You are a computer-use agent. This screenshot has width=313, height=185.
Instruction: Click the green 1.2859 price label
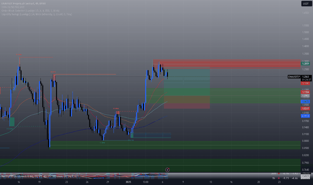pyautogui.click(x=305, y=64)
